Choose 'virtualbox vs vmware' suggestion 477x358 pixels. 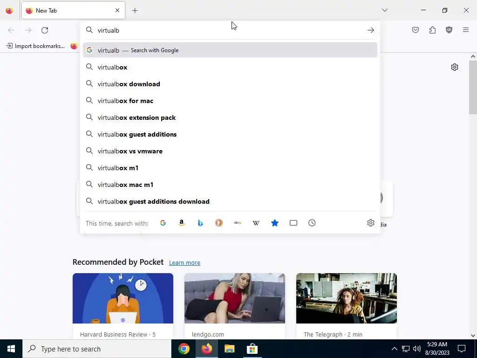[x=230, y=151]
